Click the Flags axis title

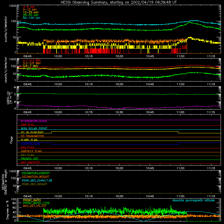11,140
